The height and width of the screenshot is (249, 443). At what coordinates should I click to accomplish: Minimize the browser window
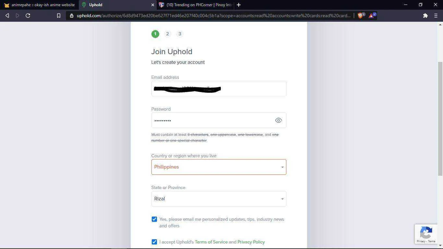[x=406, y=5]
